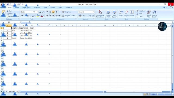Image resolution: width=174 pixels, height=98 pixels.
Task: Expand the Name Box dropdown arrow
Action: pos(19,22)
